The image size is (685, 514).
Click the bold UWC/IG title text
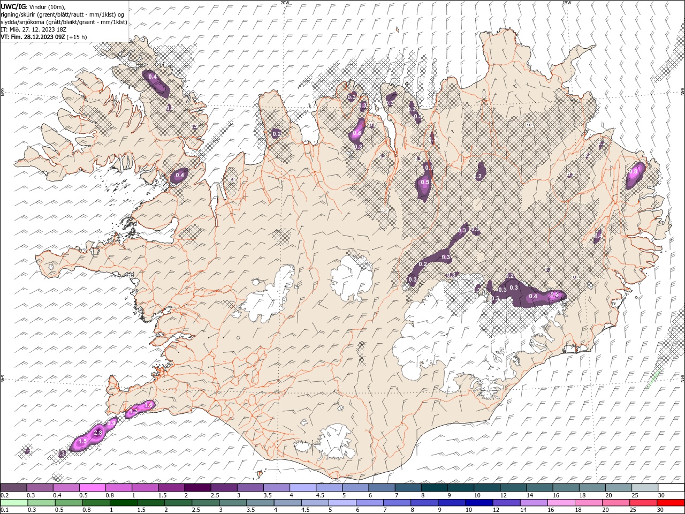click(x=13, y=6)
